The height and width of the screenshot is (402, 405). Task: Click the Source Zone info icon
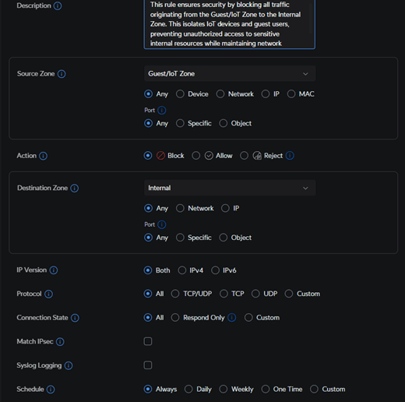point(62,74)
